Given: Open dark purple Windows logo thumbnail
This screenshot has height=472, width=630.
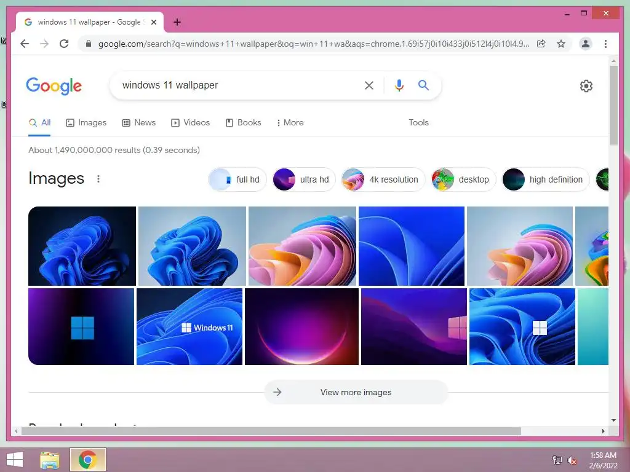Looking at the screenshot, I should click(x=81, y=327).
